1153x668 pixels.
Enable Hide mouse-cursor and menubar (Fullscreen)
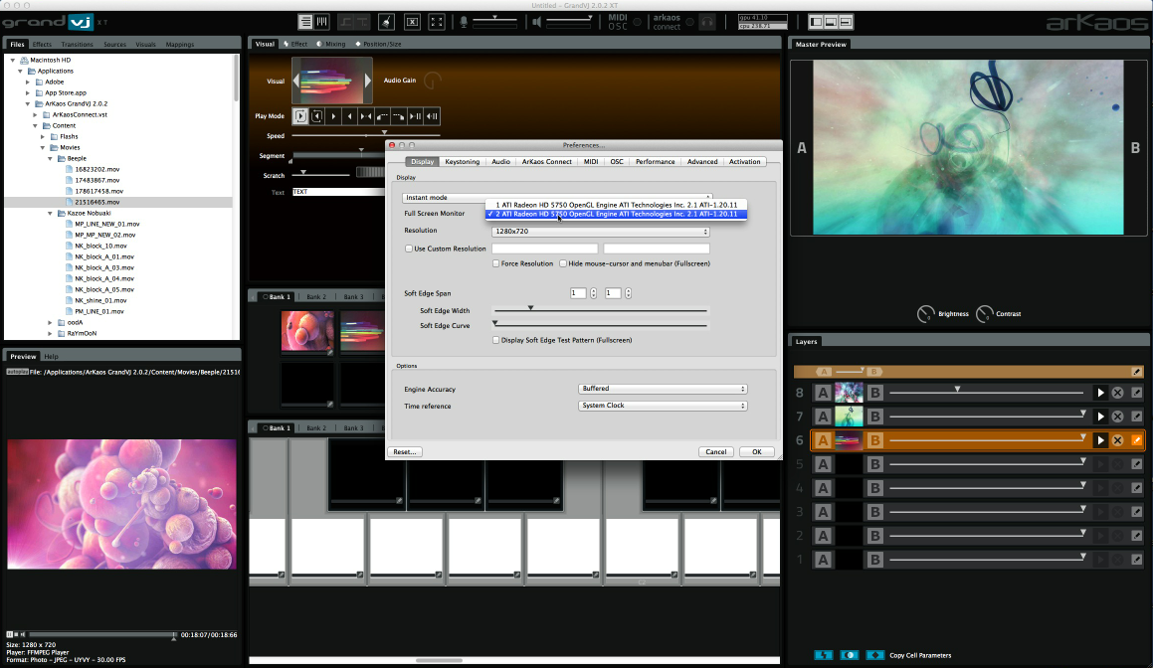pos(563,263)
